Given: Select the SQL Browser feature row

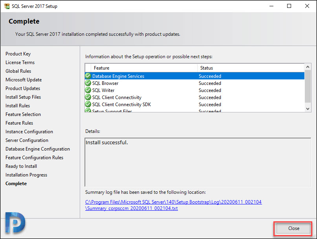Looking at the screenshot, I should 195,83.
